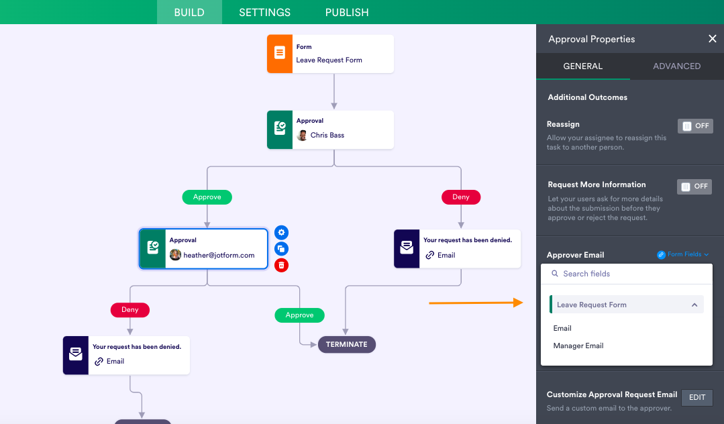This screenshot has width=724, height=424.
Task: Click the left green Approve branch label
Action: (x=207, y=197)
